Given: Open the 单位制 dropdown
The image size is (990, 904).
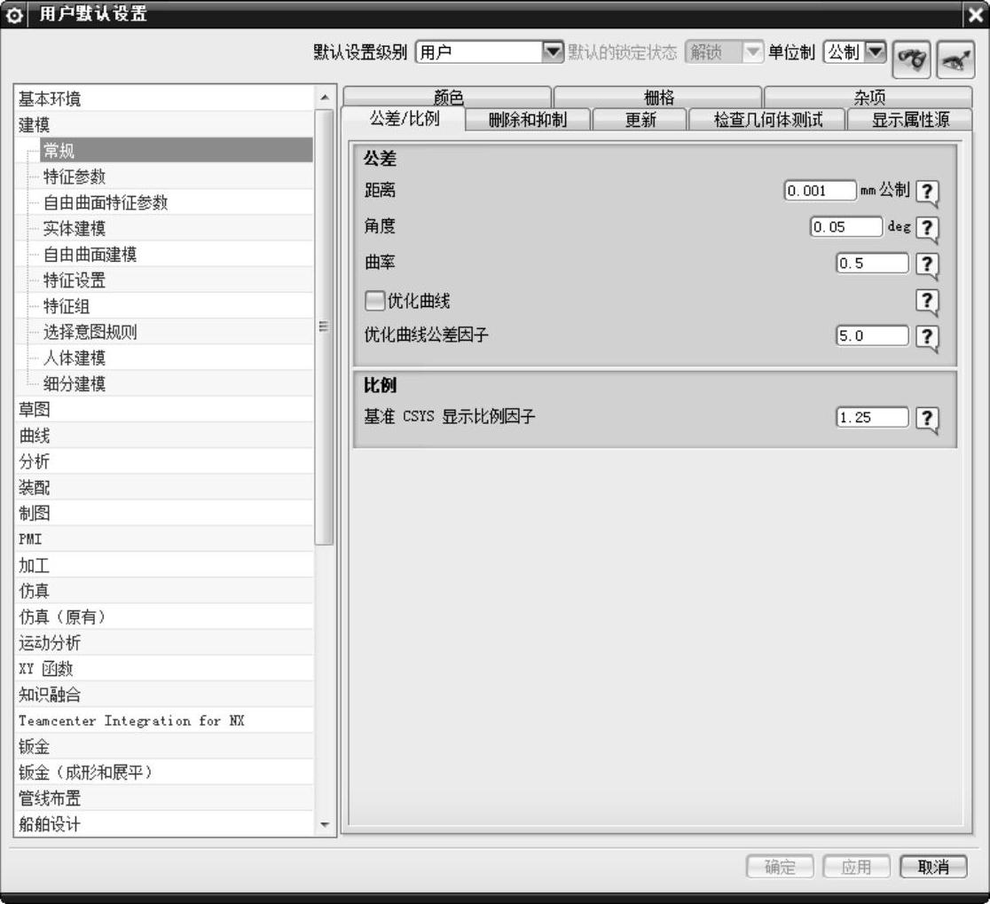Looking at the screenshot, I should click(875, 51).
